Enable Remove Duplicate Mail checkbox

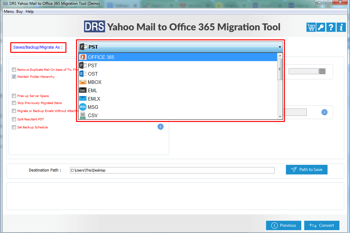point(14,69)
